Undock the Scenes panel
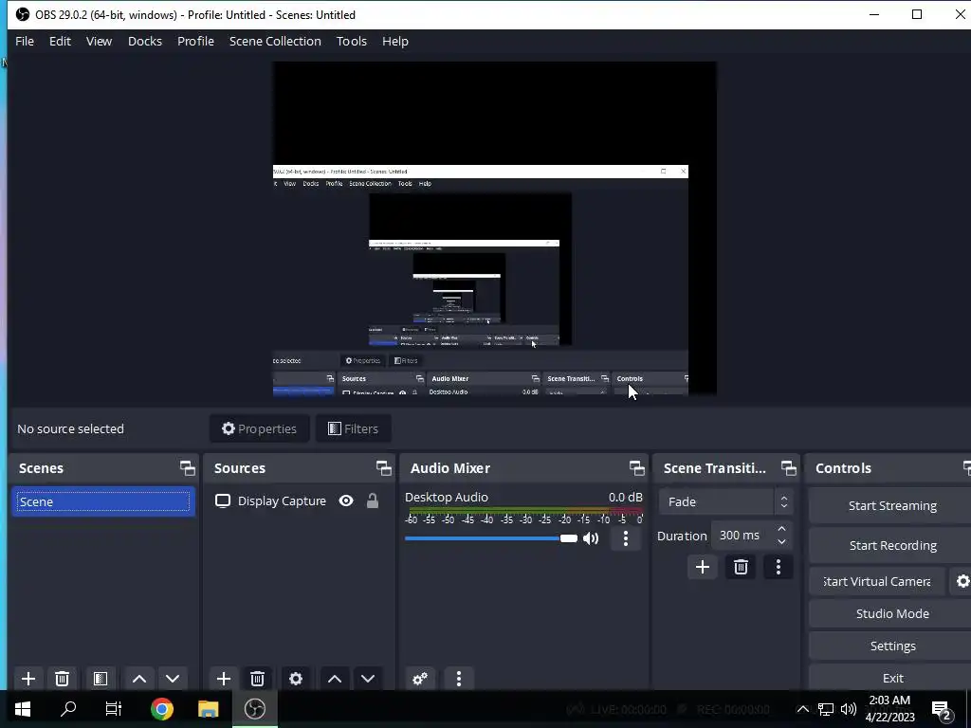The height and width of the screenshot is (728, 971). pyautogui.click(x=187, y=468)
